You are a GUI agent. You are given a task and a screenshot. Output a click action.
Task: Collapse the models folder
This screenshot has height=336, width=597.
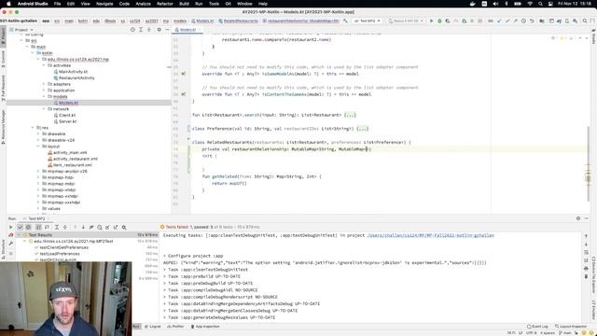click(x=44, y=96)
